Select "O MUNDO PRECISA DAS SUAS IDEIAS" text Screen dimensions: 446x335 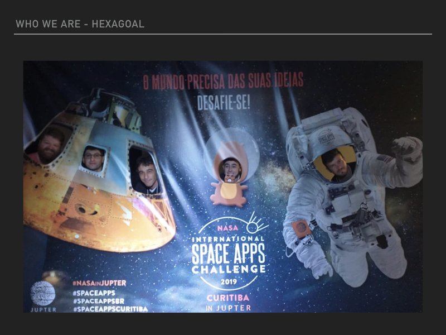pos(223,82)
